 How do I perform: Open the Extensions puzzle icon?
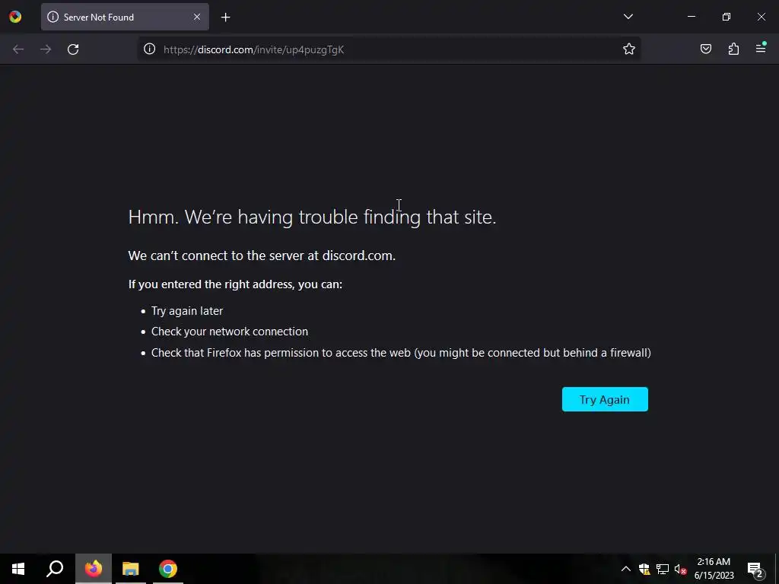733,49
